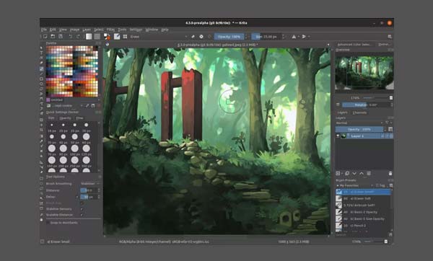Save the document toolbar icon
Screen dimensions: 433x261
tap(61, 37)
